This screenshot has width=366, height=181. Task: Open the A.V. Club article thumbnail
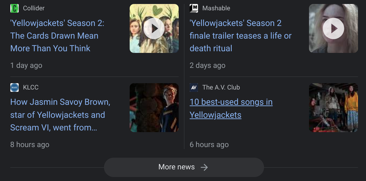tap(333, 107)
